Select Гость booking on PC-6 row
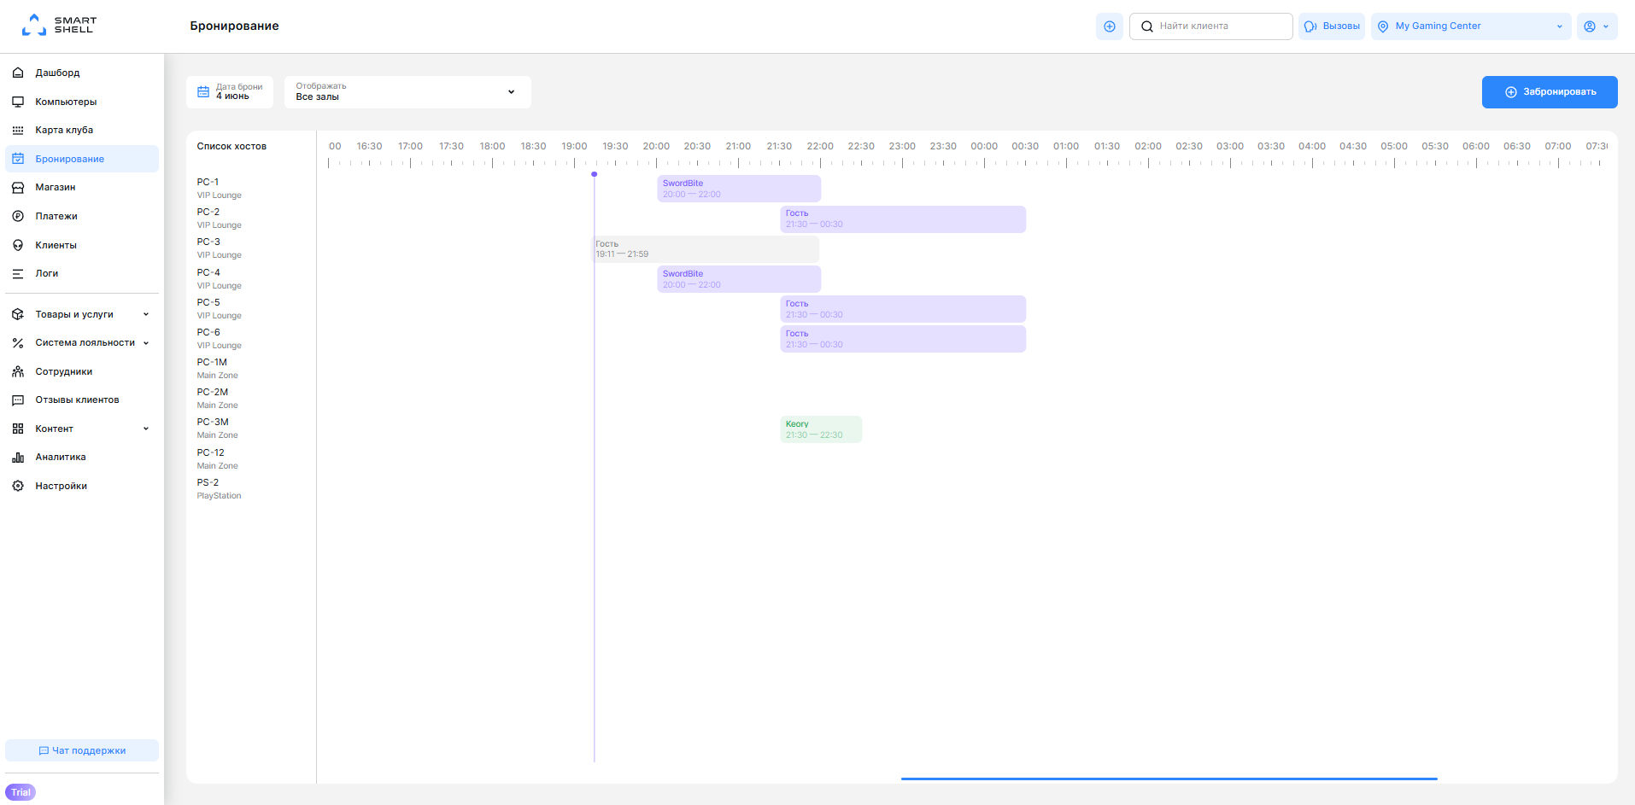 tap(903, 339)
